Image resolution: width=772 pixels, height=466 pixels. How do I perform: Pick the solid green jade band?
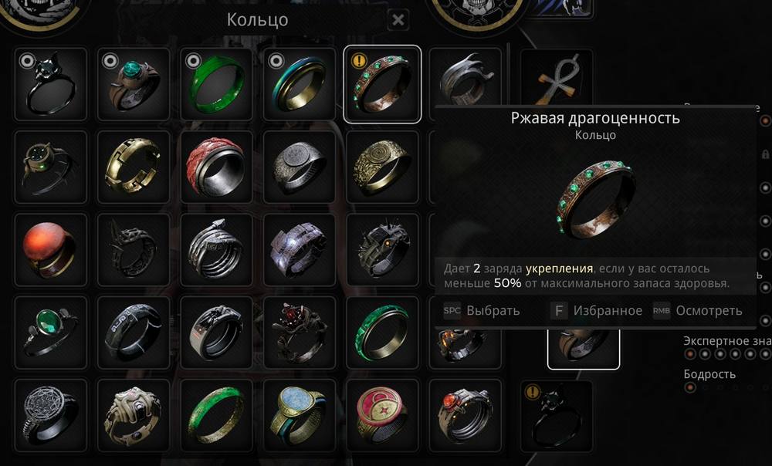coord(216,84)
